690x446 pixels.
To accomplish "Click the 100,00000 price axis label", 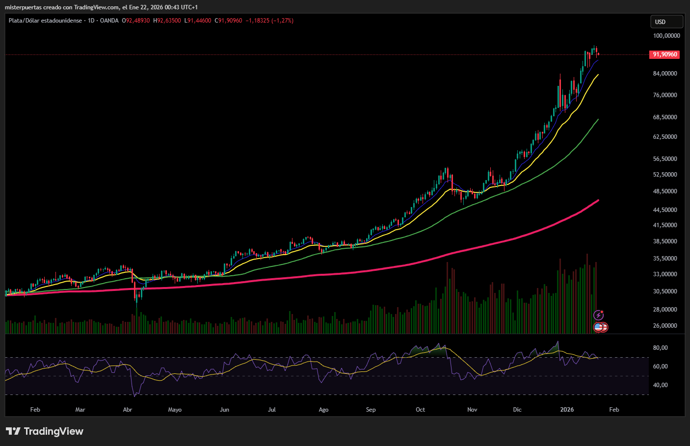I will click(666, 36).
